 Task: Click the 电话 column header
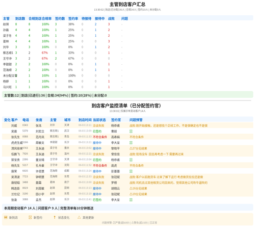(x=25, y=120)
